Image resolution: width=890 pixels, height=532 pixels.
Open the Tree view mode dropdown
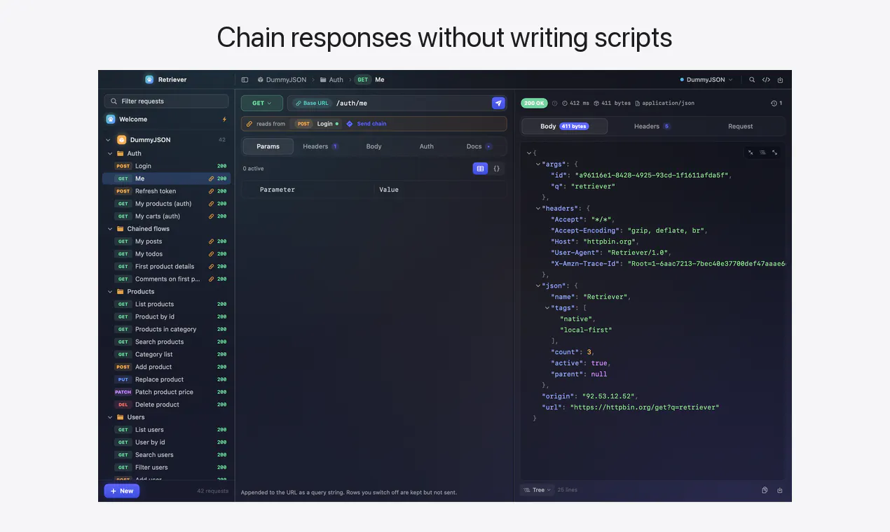coord(538,490)
